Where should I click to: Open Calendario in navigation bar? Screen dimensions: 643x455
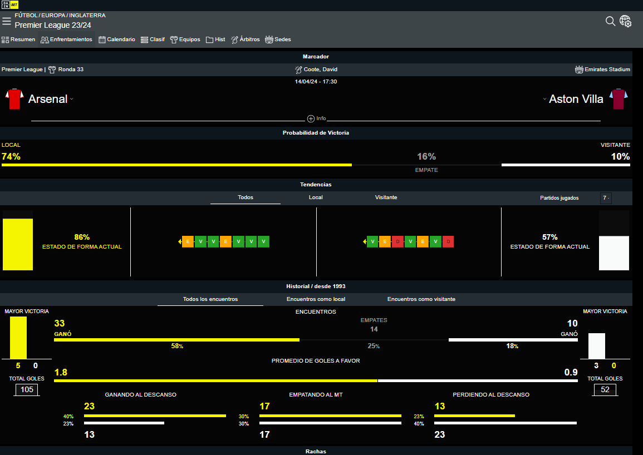coord(117,39)
